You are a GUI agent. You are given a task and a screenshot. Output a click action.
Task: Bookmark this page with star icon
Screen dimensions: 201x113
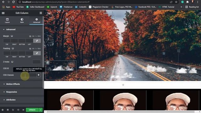point(176,2)
